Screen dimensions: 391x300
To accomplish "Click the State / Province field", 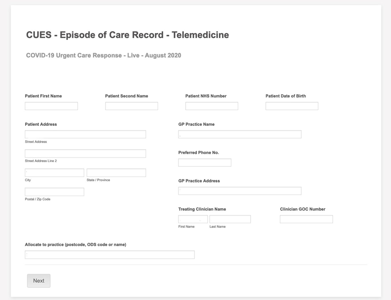I will click(116, 173).
